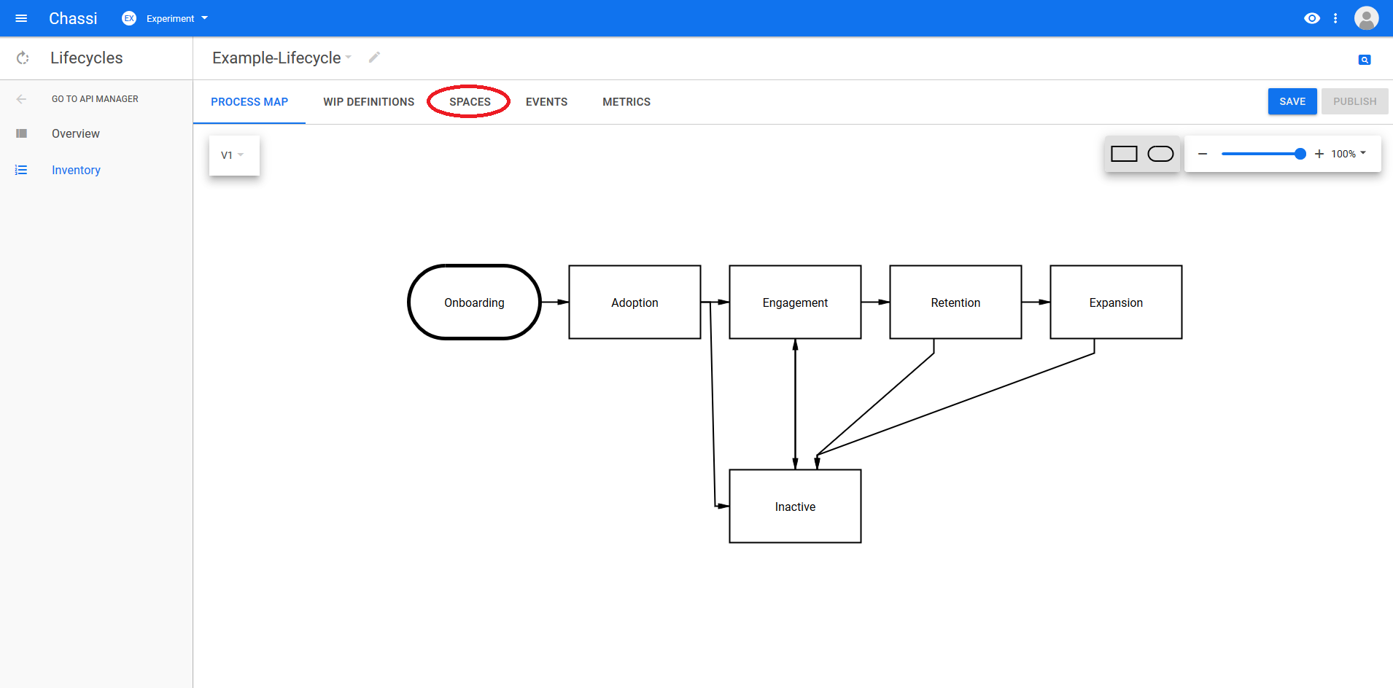Select the Expansion node

(1116, 302)
